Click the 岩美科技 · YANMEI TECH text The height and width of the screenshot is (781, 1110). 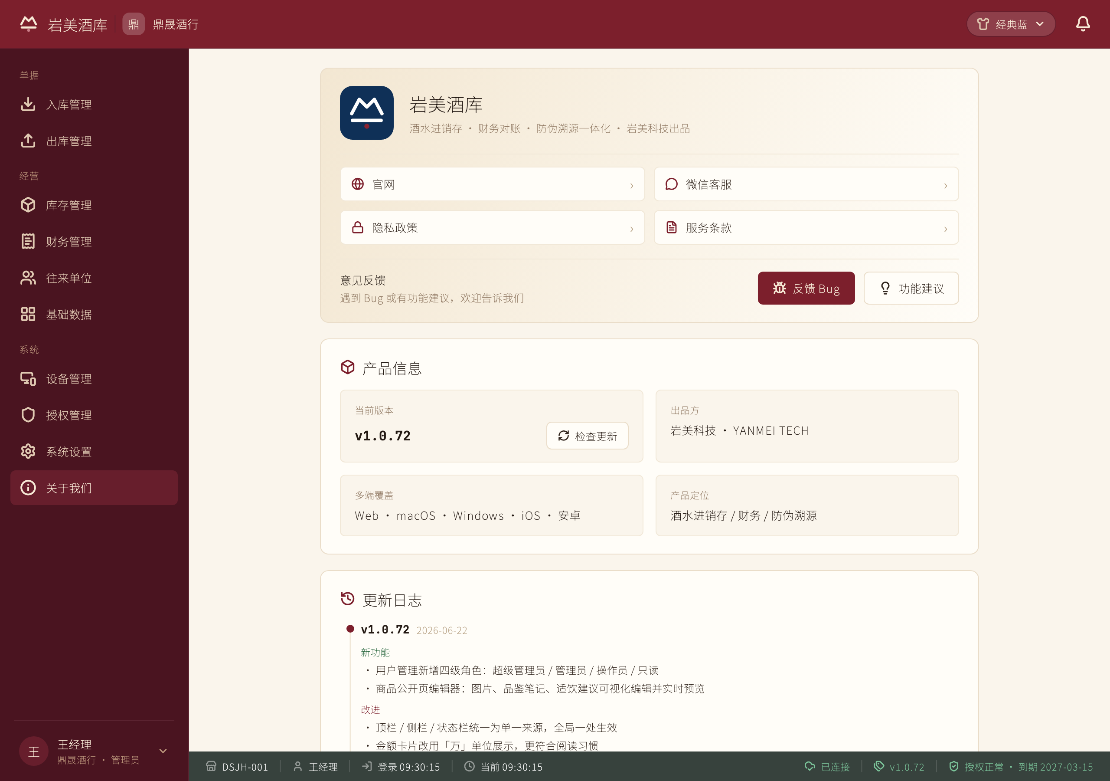[739, 431]
